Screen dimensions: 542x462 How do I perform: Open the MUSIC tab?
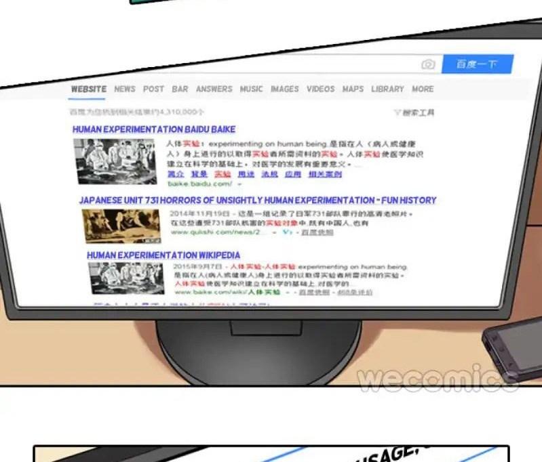(251, 89)
